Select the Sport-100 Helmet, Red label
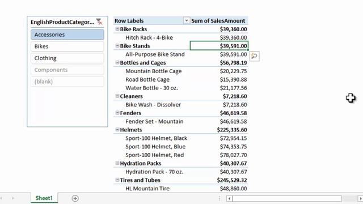The width and height of the screenshot is (363, 204). [x=154, y=155]
